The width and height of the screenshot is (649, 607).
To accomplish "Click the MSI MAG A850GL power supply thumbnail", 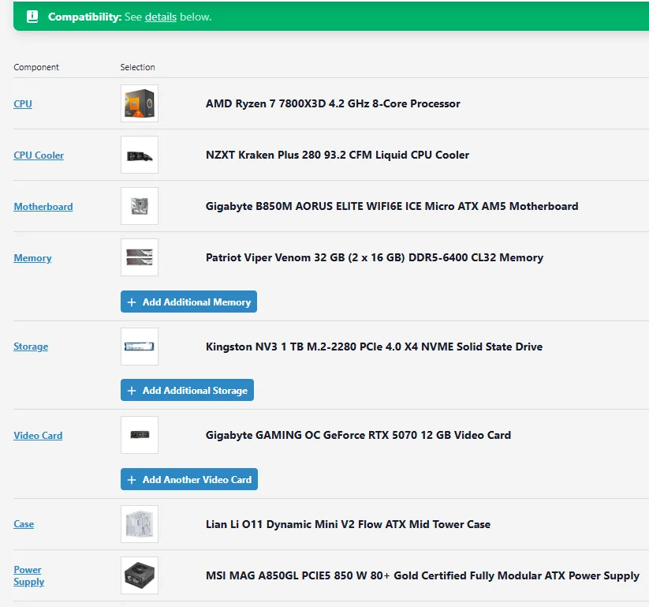I will point(140,575).
